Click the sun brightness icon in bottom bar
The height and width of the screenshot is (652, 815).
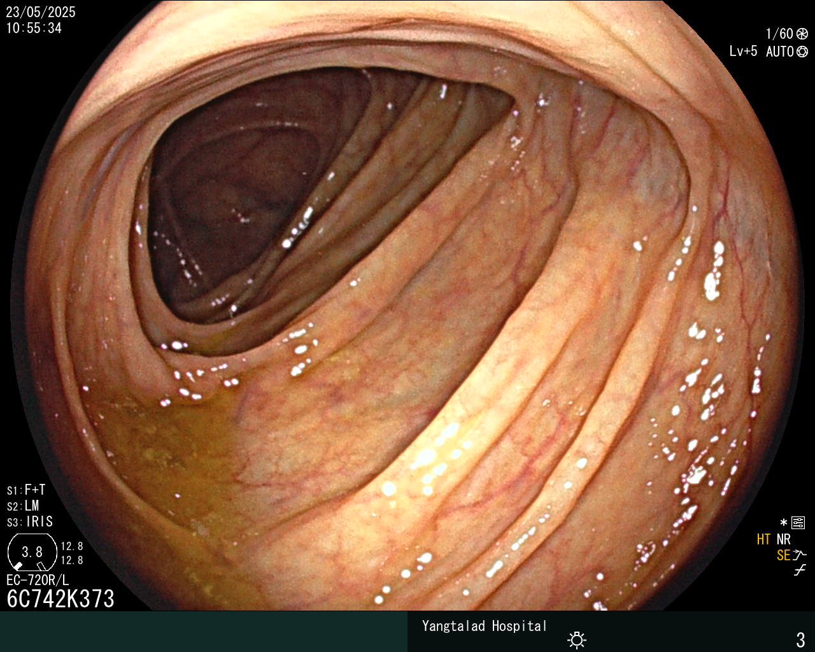pyautogui.click(x=577, y=639)
